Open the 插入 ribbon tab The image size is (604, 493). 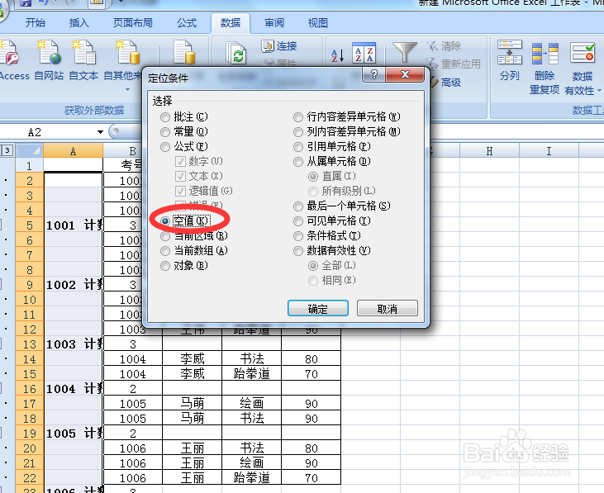79,23
